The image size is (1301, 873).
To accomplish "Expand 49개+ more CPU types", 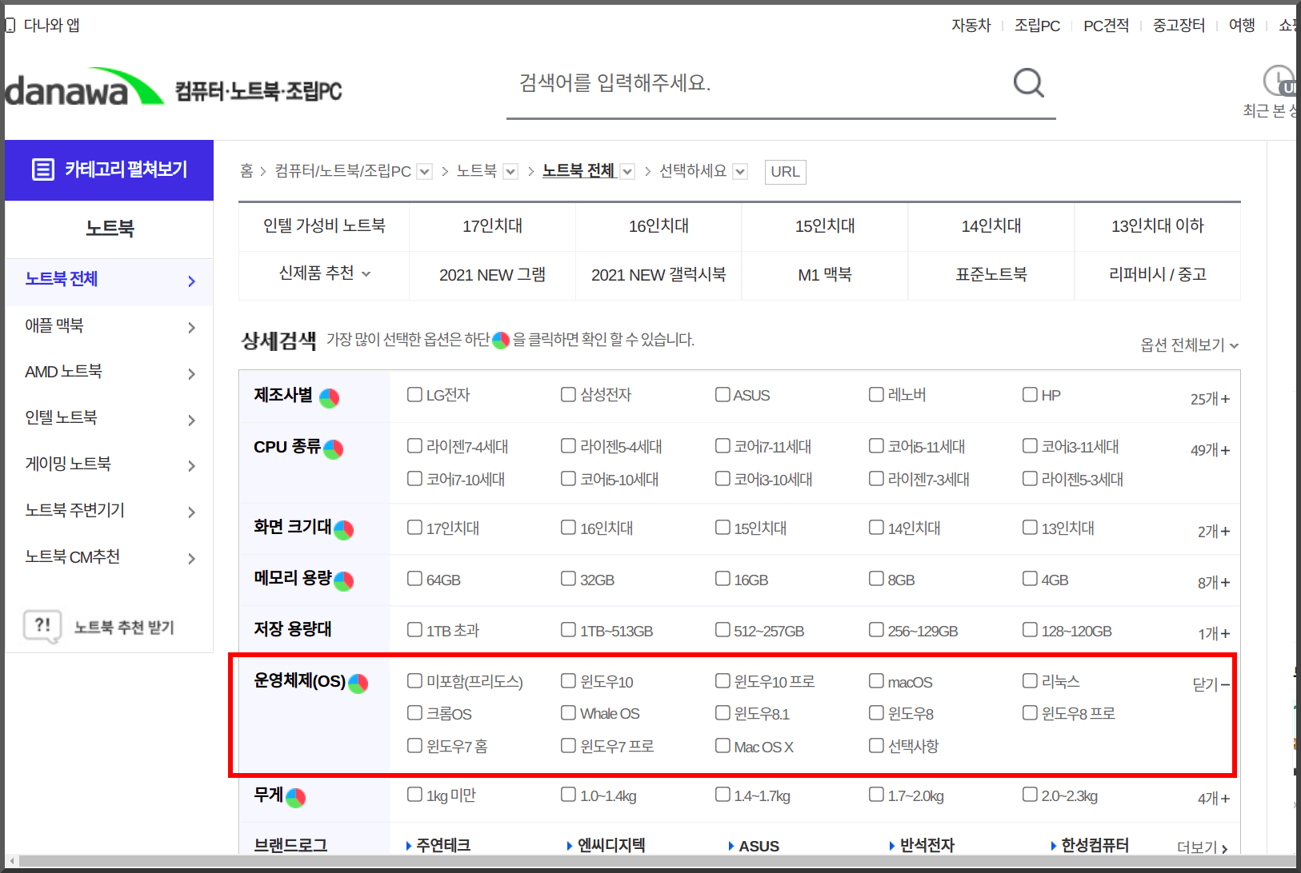I will pos(1210,449).
